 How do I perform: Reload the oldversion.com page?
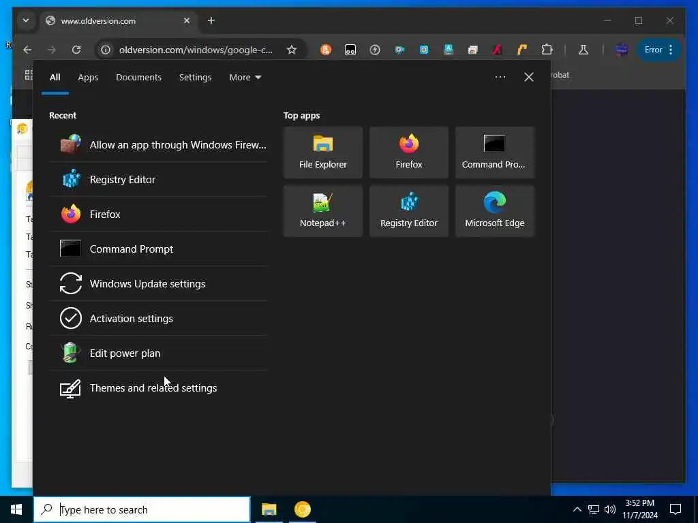pos(76,50)
